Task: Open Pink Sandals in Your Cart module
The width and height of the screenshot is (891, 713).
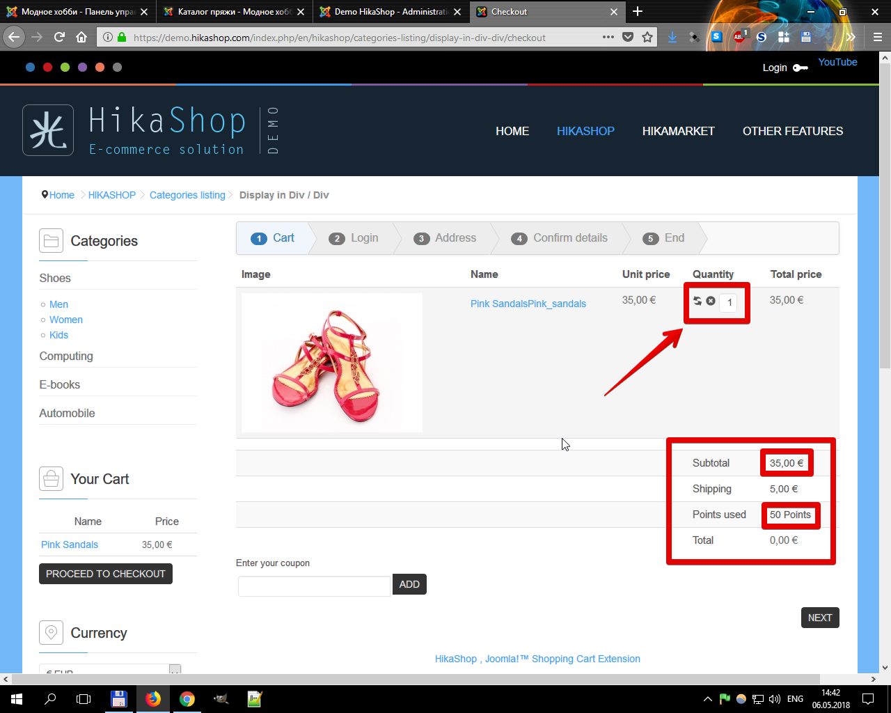Action: click(70, 544)
